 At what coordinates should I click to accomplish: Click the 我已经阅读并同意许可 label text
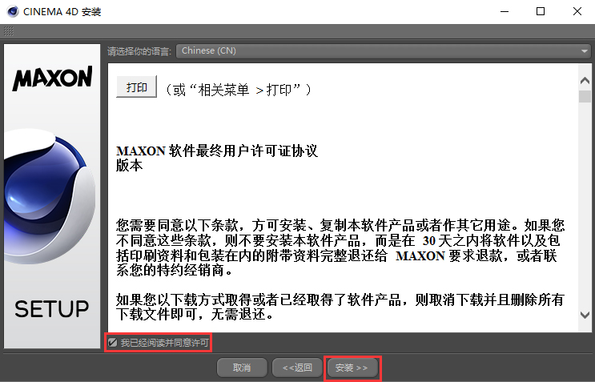pos(165,343)
